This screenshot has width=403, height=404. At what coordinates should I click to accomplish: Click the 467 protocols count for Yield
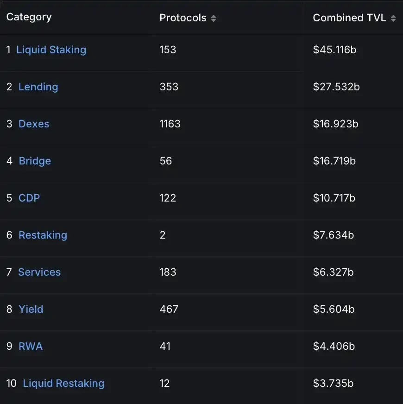[169, 309]
